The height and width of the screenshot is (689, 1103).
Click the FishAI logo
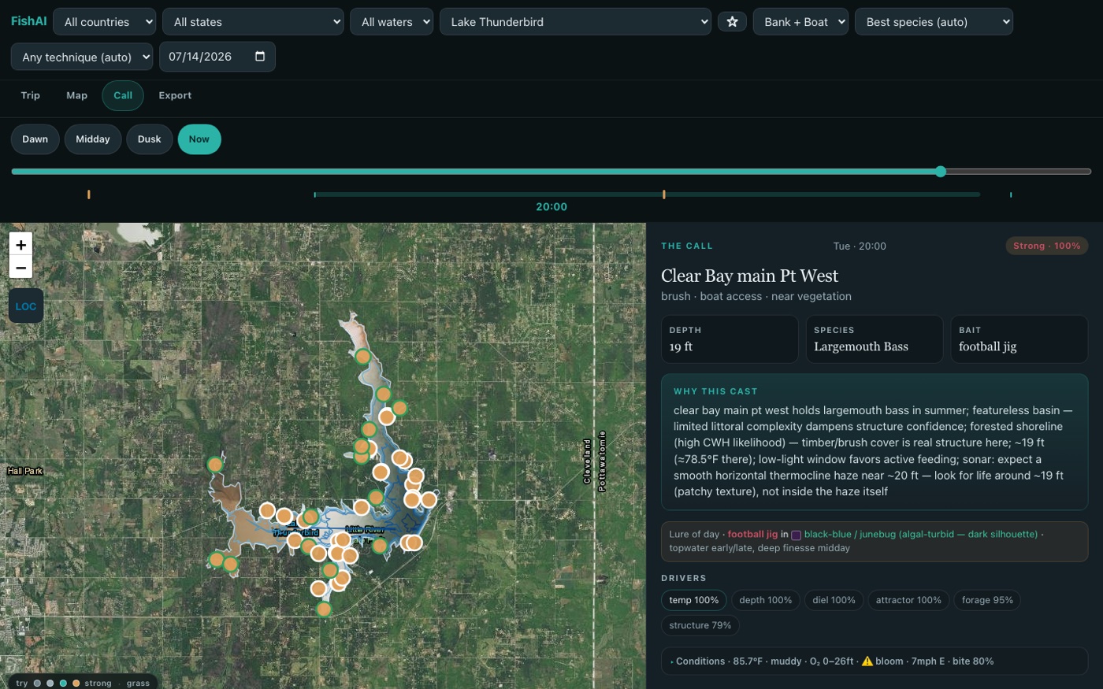[x=28, y=21]
